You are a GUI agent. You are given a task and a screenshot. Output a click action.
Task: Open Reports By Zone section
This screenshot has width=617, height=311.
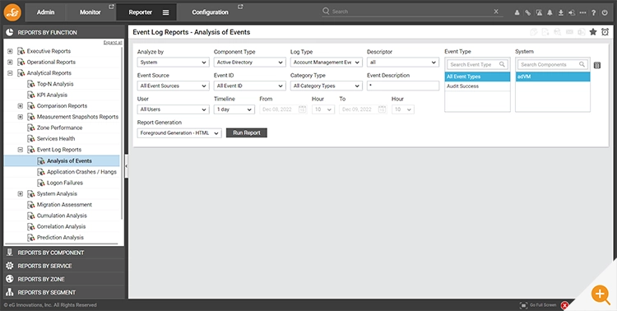click(x=63, y=279)
